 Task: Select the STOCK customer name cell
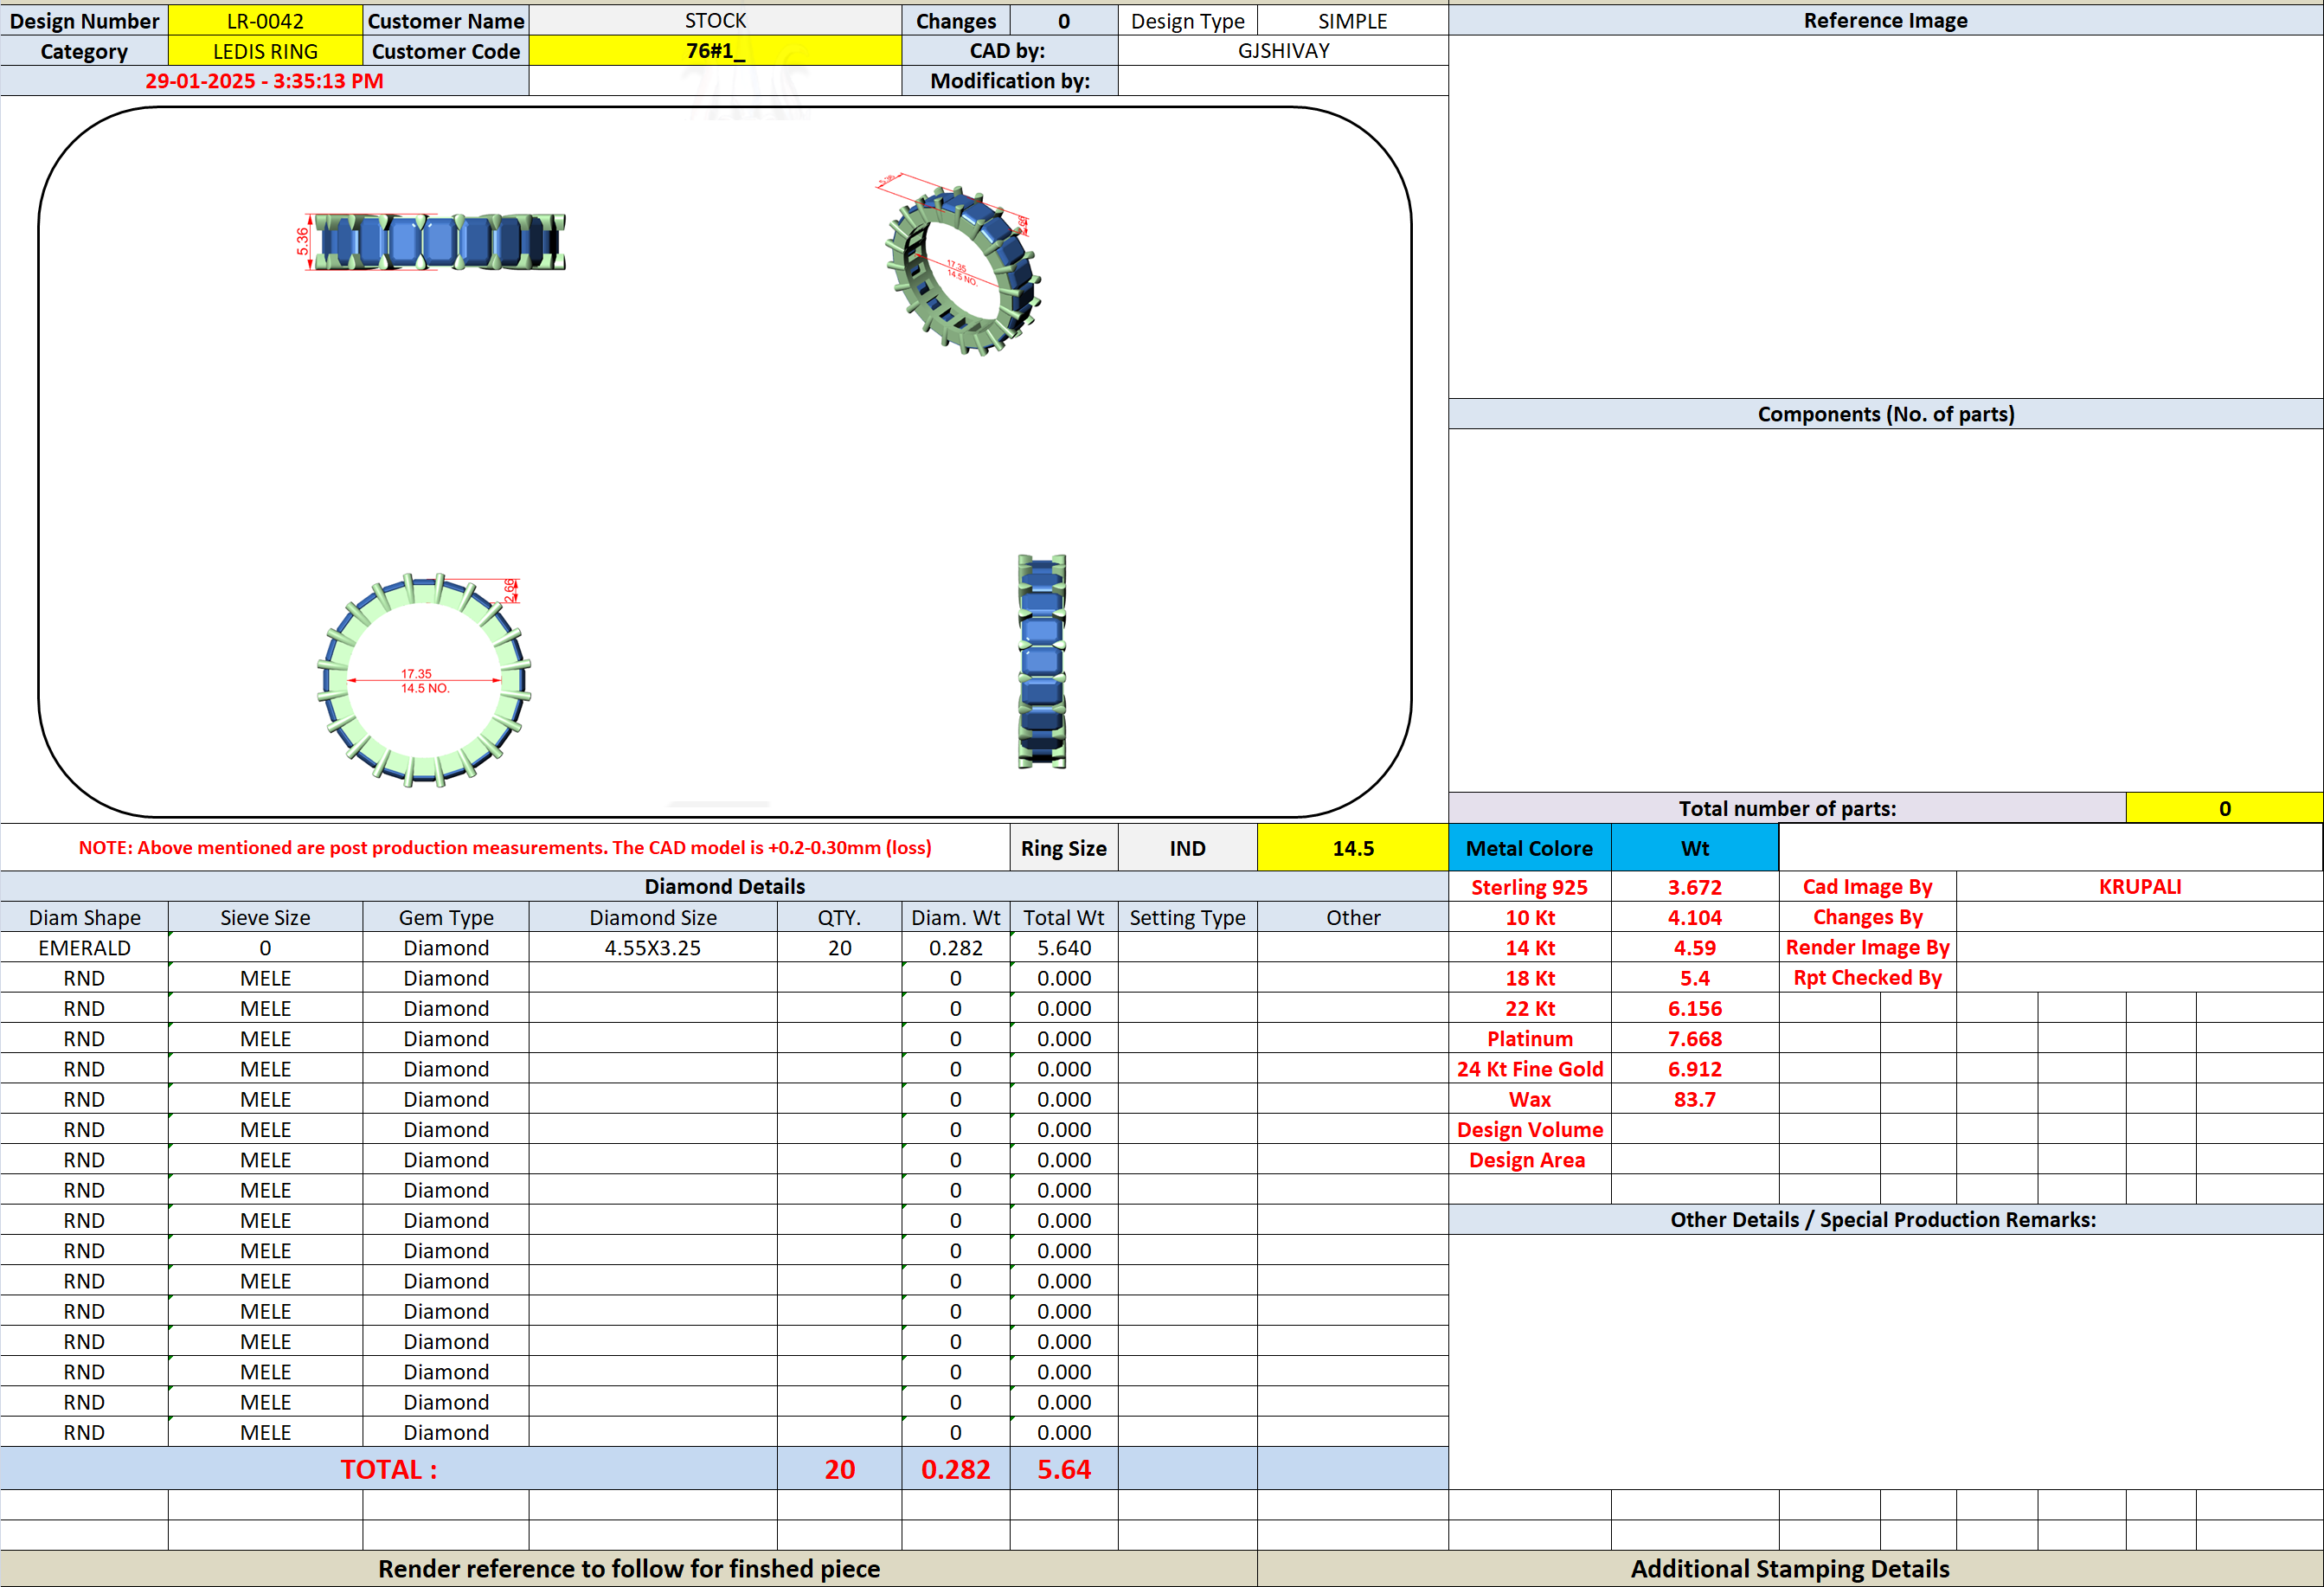point(715,21)
